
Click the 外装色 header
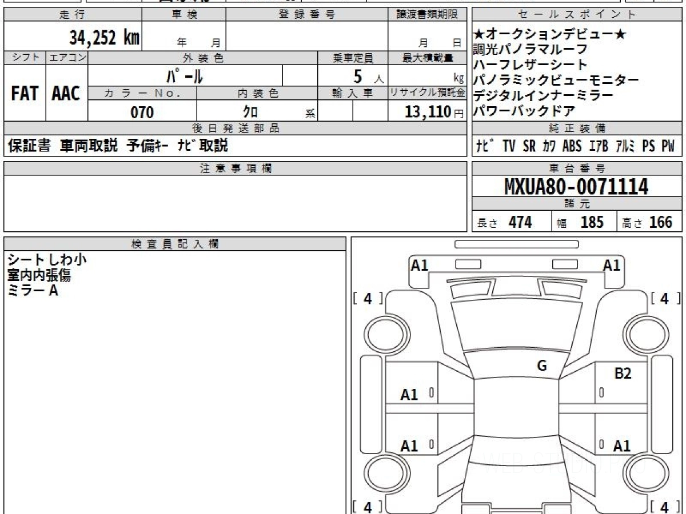(x=203, y=58)
